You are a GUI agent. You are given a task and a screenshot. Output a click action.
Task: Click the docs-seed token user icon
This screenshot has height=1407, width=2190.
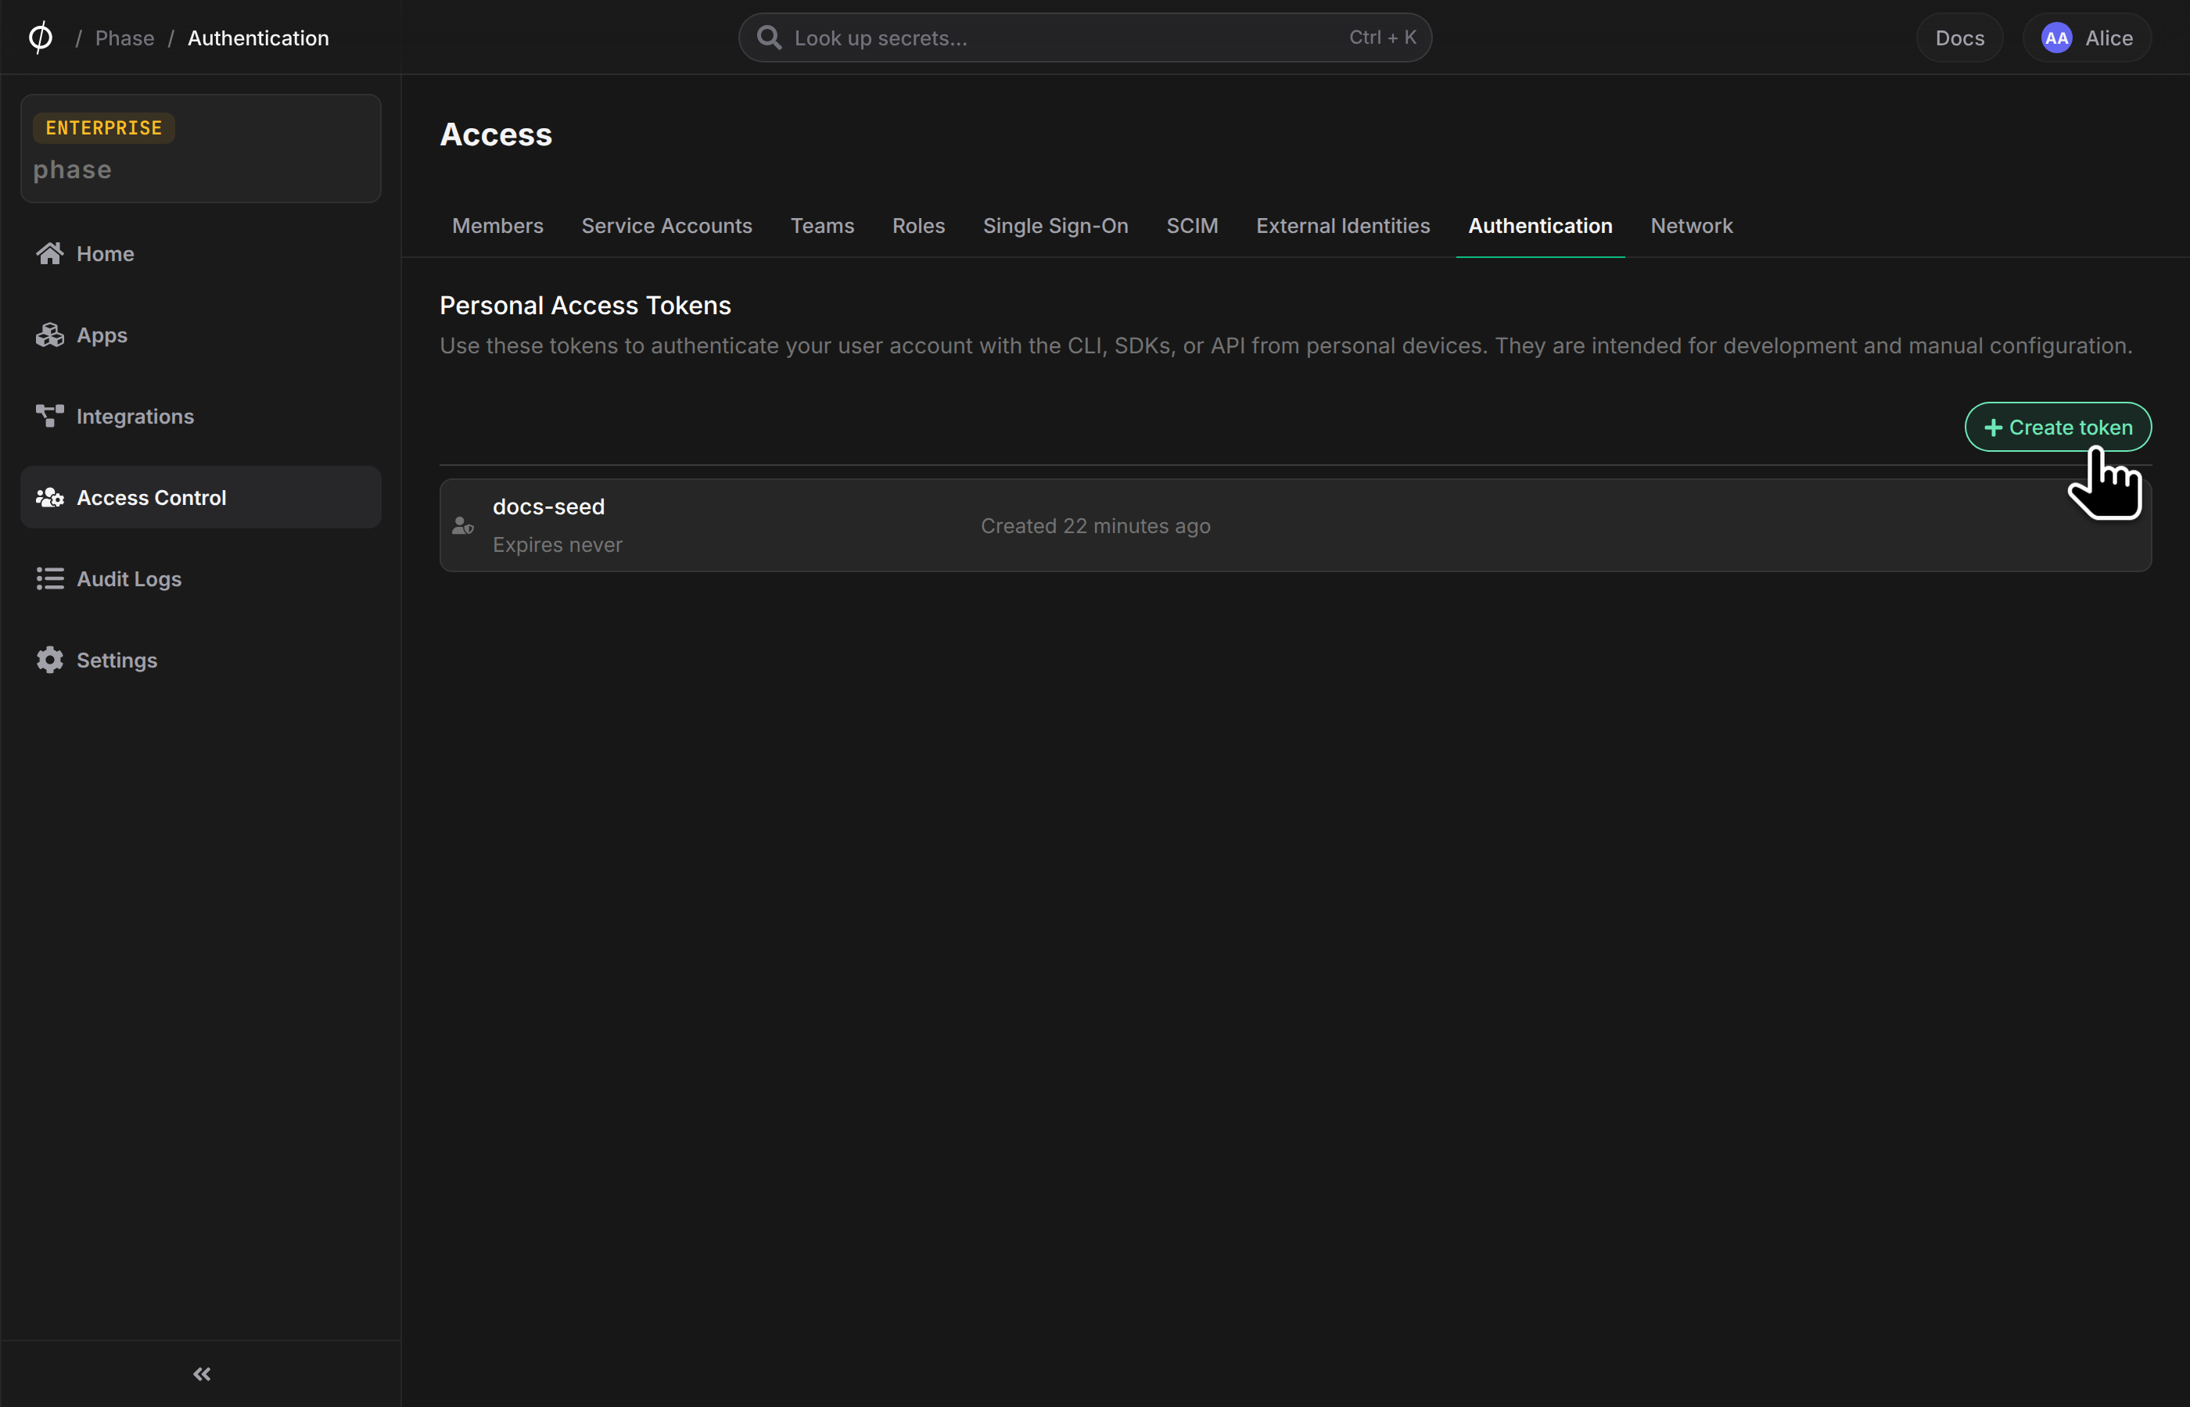[x=462, y=525]
